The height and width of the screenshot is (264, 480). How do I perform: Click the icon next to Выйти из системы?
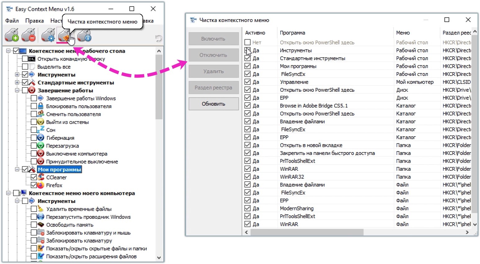(x=41, y=122)
